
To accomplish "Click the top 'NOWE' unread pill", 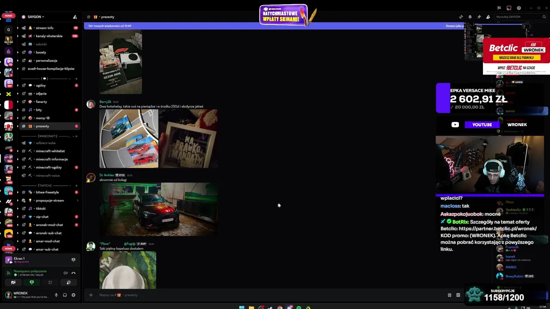I will point(9,16).
